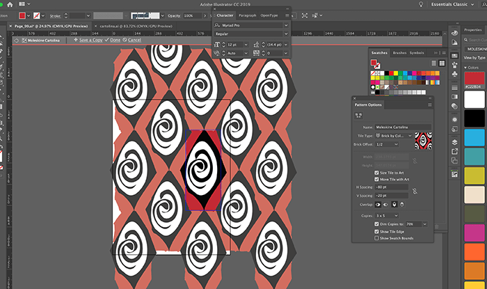The height and width of the screenshot is (289, 487).
Task: Click the pattern Name input field
Action: pyautogui.click(x=403, y=127)
